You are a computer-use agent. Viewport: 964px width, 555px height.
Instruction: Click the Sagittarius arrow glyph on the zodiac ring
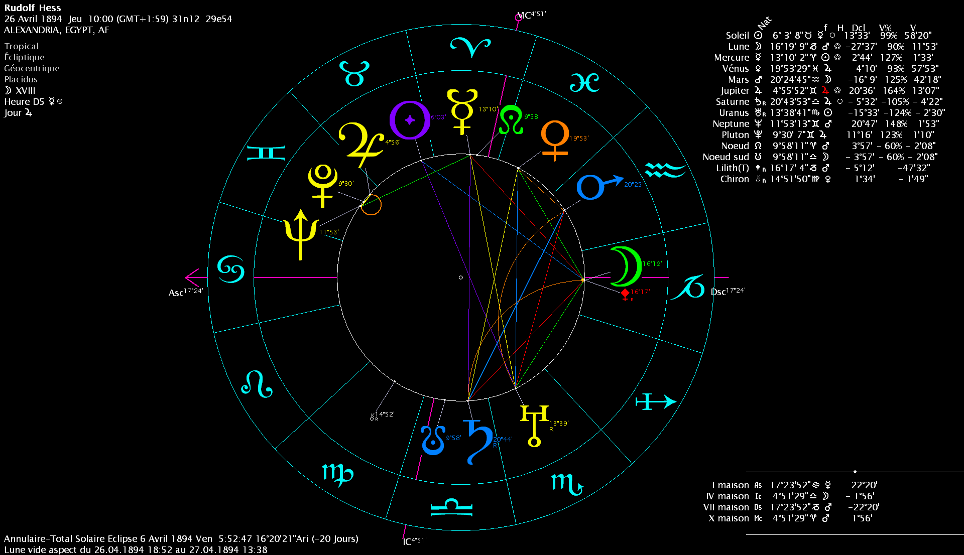tap(656, 401)
